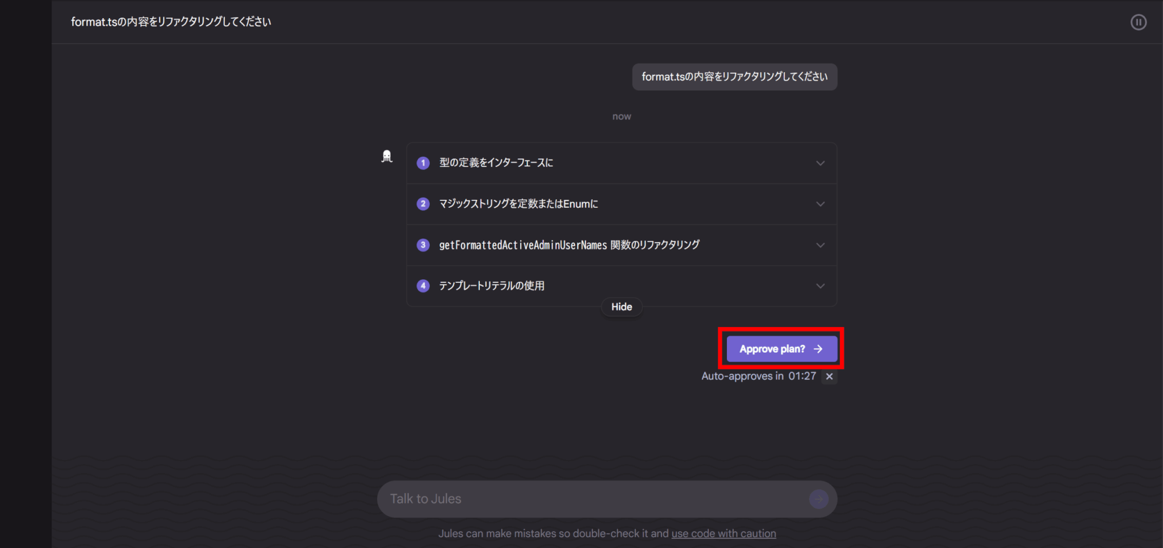This screenshot has width=1163, height=548.
Task: Select the テンプレートリテラルの使用 step row
Action: point(621,286)
